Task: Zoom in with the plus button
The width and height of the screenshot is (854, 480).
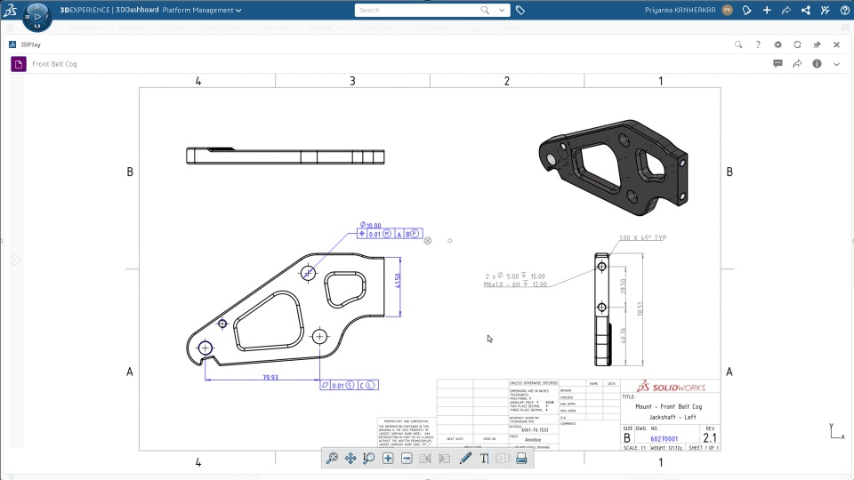Action: click(x=388, y=459)
